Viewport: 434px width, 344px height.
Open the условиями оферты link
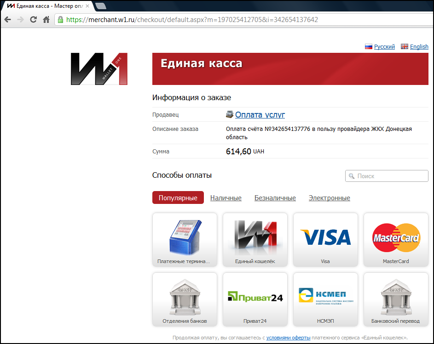click(288, 338)
